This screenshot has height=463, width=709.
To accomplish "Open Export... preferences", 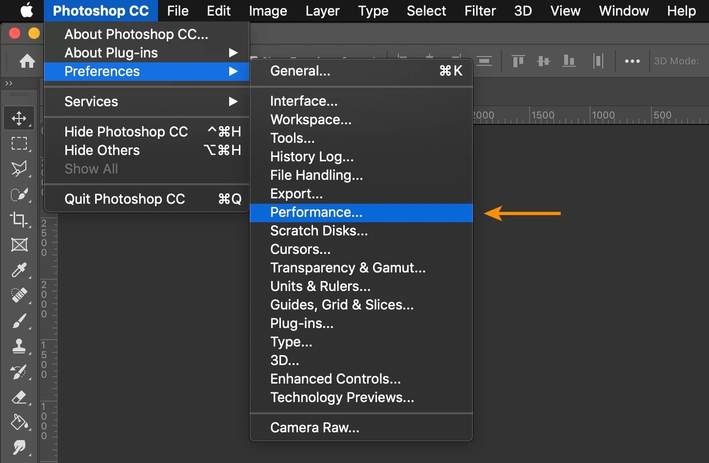I will pyautogui.click(x=361, y=193).
